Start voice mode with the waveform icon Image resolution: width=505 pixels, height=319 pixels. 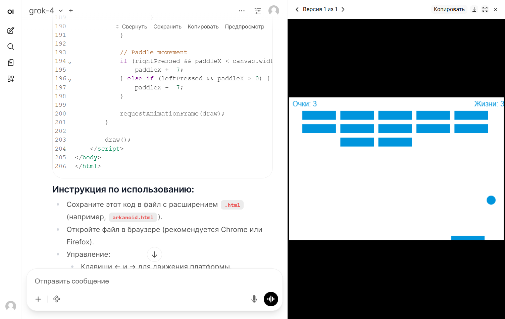tap(271, 299)
